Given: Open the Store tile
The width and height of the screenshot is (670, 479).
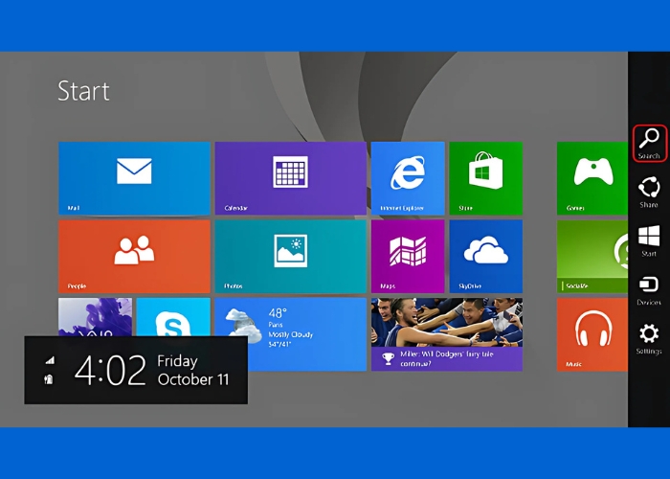Looking at the screenshot, I should (485, 177).
